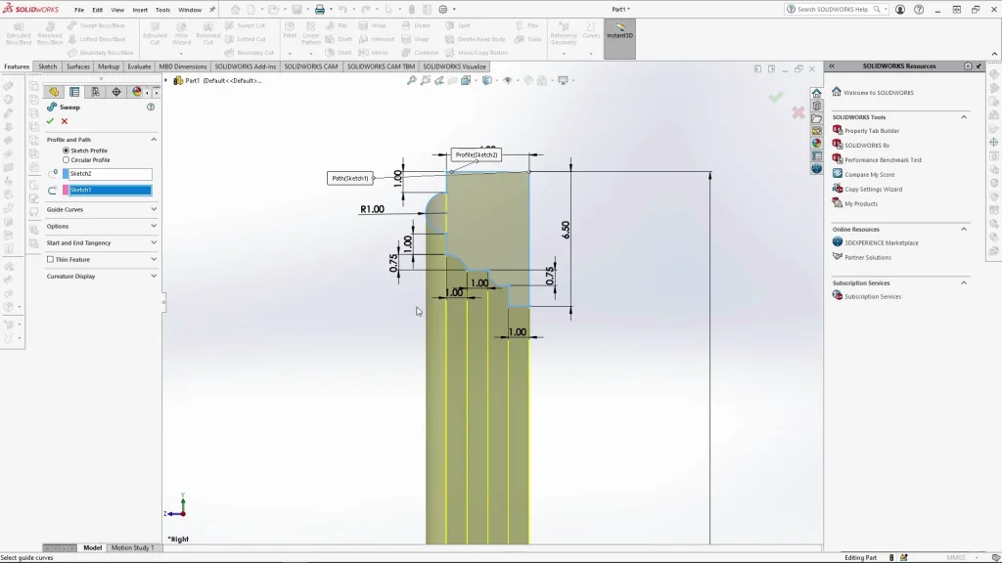Click the Instant3D toolbar button

[619, 36]
